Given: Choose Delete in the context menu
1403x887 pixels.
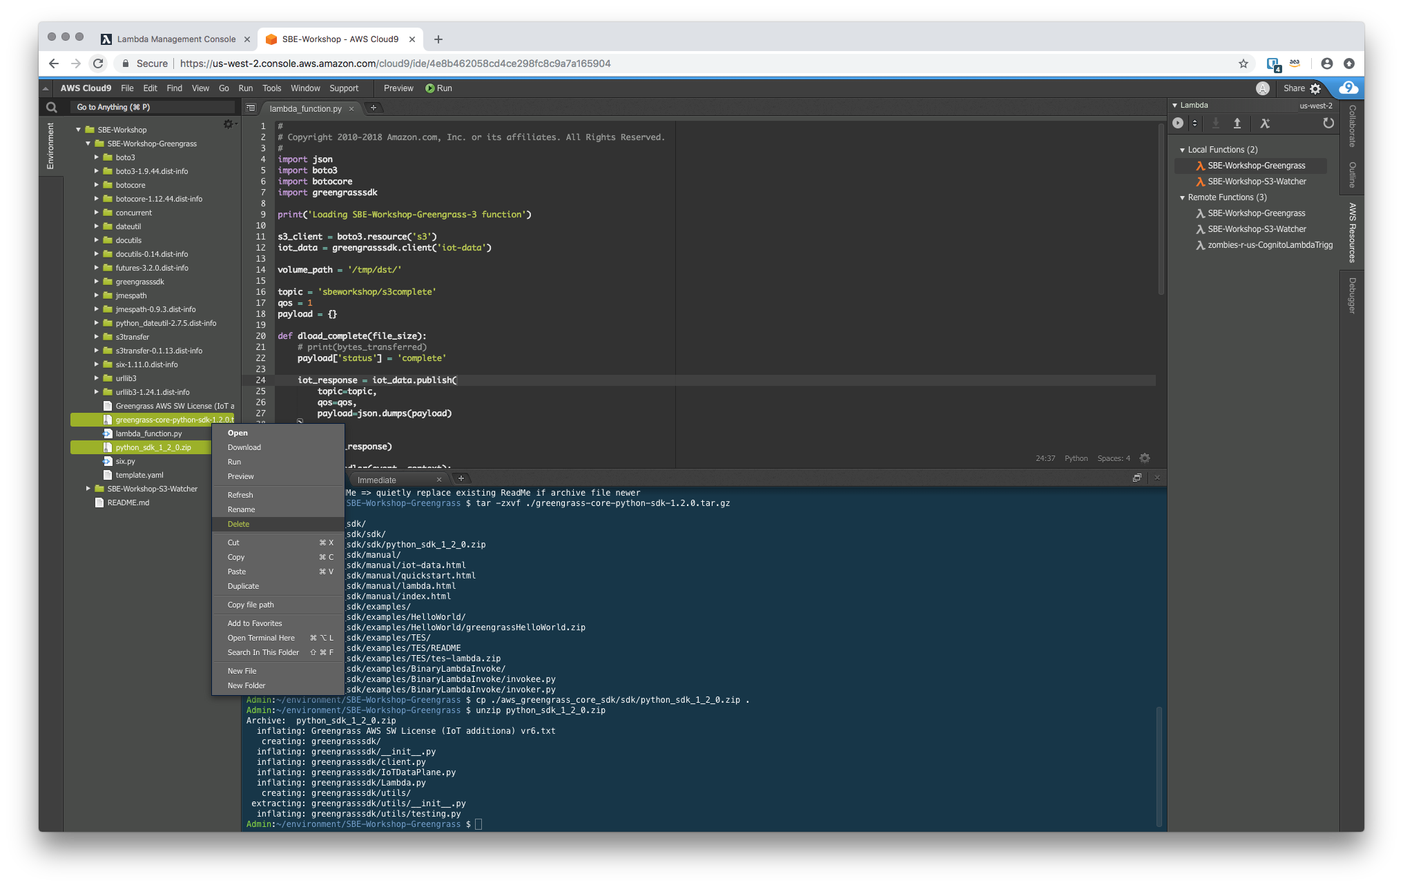Looking at the screenshot, I should pyautogui.click(x=278, y=524).
